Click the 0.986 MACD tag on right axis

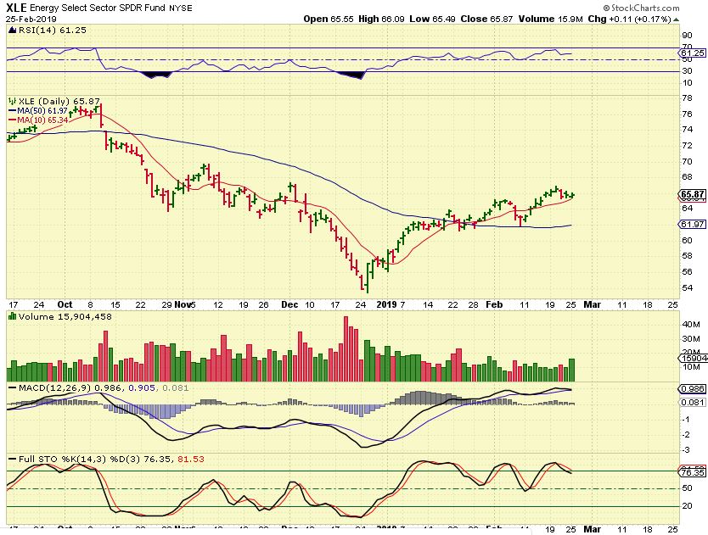692,389
